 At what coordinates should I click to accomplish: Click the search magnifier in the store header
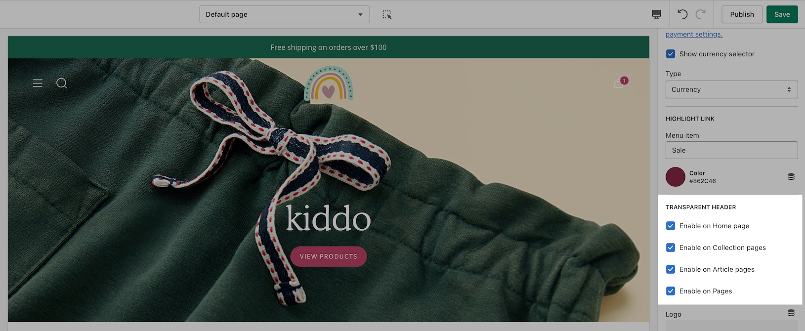pos(62,83)
